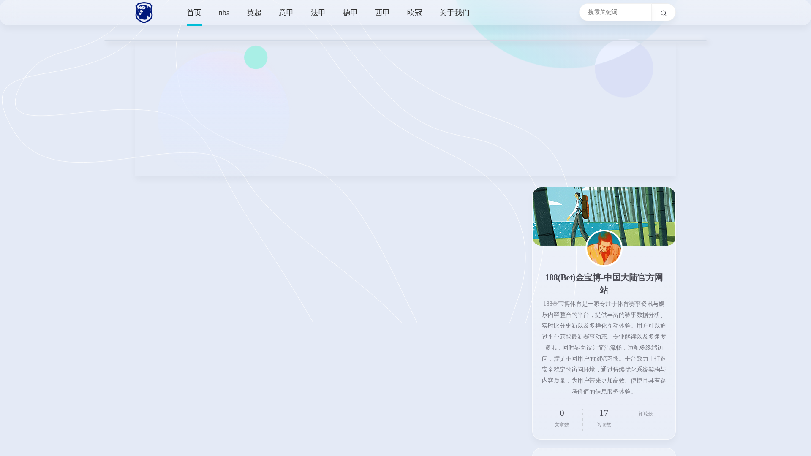Go to the 意甲 section
The height and width of the screenshot is (456, 811).
286,13
